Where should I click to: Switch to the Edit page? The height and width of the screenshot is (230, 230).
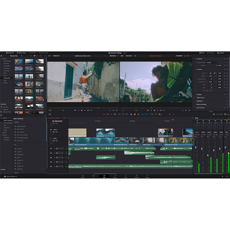coord(104,176)
